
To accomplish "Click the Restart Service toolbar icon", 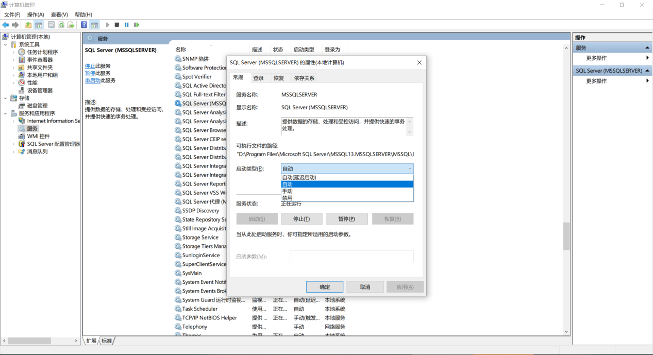I will coord(137,25).
